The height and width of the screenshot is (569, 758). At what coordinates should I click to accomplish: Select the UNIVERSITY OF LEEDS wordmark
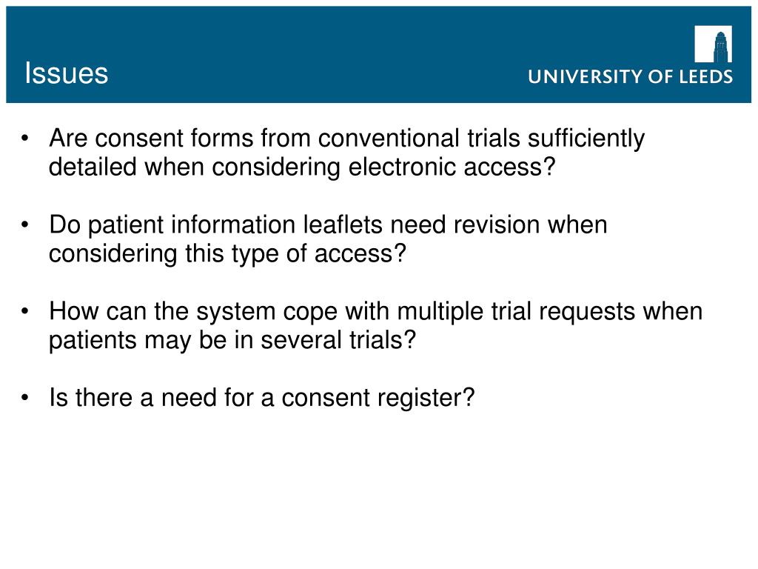(x=631, y=77)
